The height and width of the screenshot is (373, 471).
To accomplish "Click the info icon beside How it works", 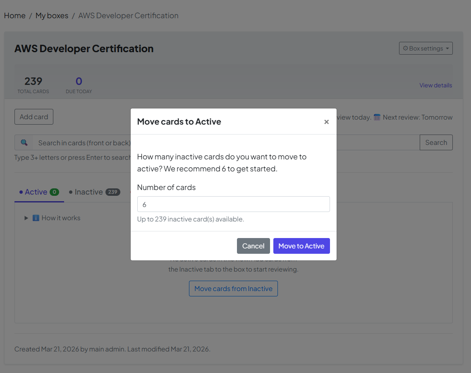I will (x=36, y=218).
